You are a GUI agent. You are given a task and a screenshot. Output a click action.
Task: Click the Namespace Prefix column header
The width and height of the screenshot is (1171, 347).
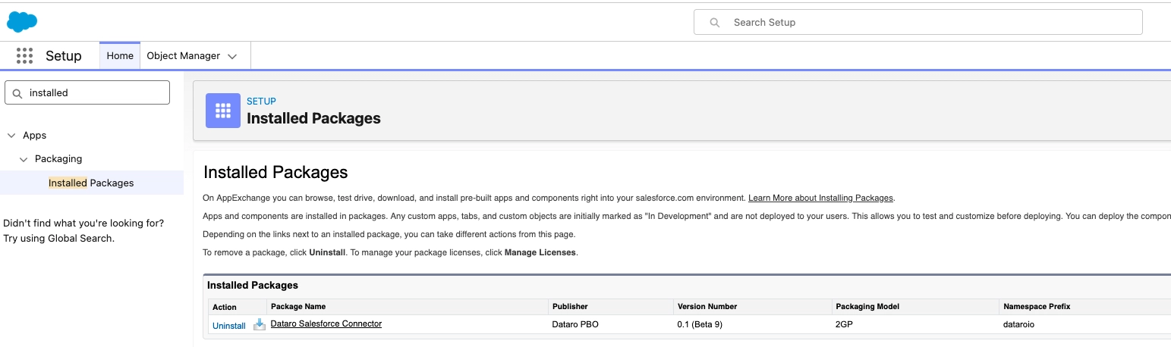(x=1037, y=307)
